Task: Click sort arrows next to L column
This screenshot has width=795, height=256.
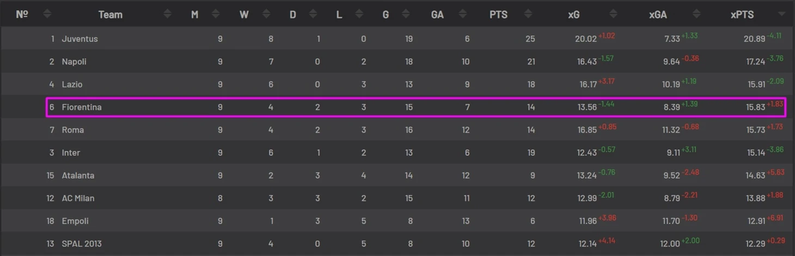Action: [360, 15]
